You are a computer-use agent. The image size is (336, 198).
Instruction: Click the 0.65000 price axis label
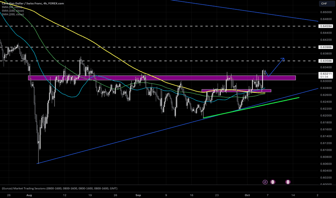point(326,12)
